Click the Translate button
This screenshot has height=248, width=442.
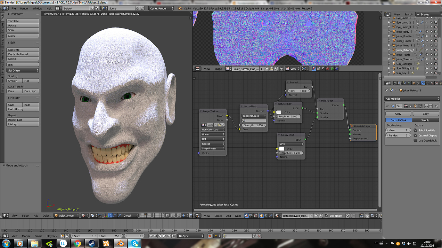[x=23, y=21]
